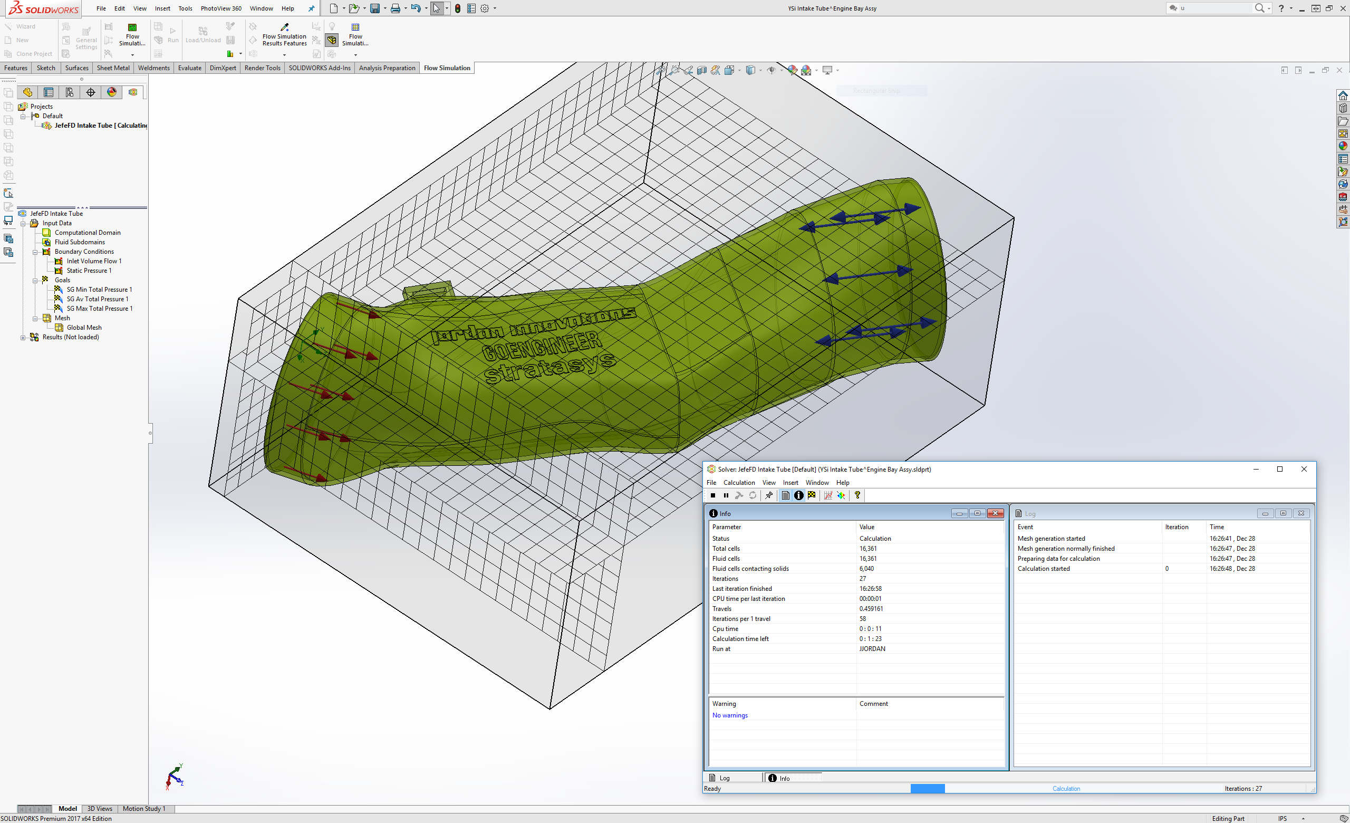Screen dimensions: 1350x823
Task: Click the Undo icon in top toolbar
Action: (x=416, y=8)
